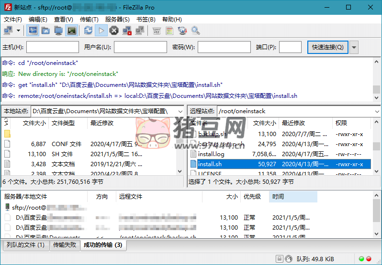Open quick connect history dropdown

(354, 47)
